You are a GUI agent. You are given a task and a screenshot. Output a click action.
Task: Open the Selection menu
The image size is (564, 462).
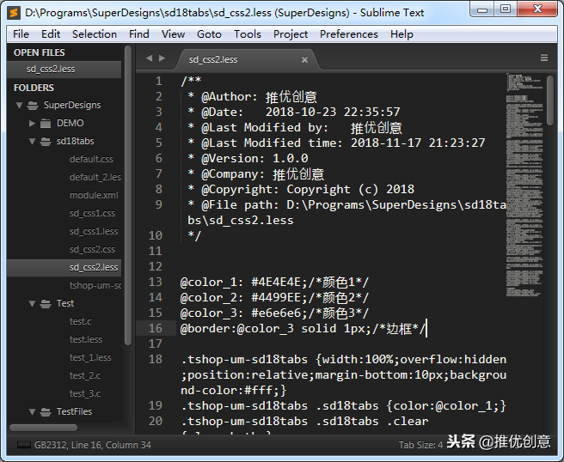95,34
